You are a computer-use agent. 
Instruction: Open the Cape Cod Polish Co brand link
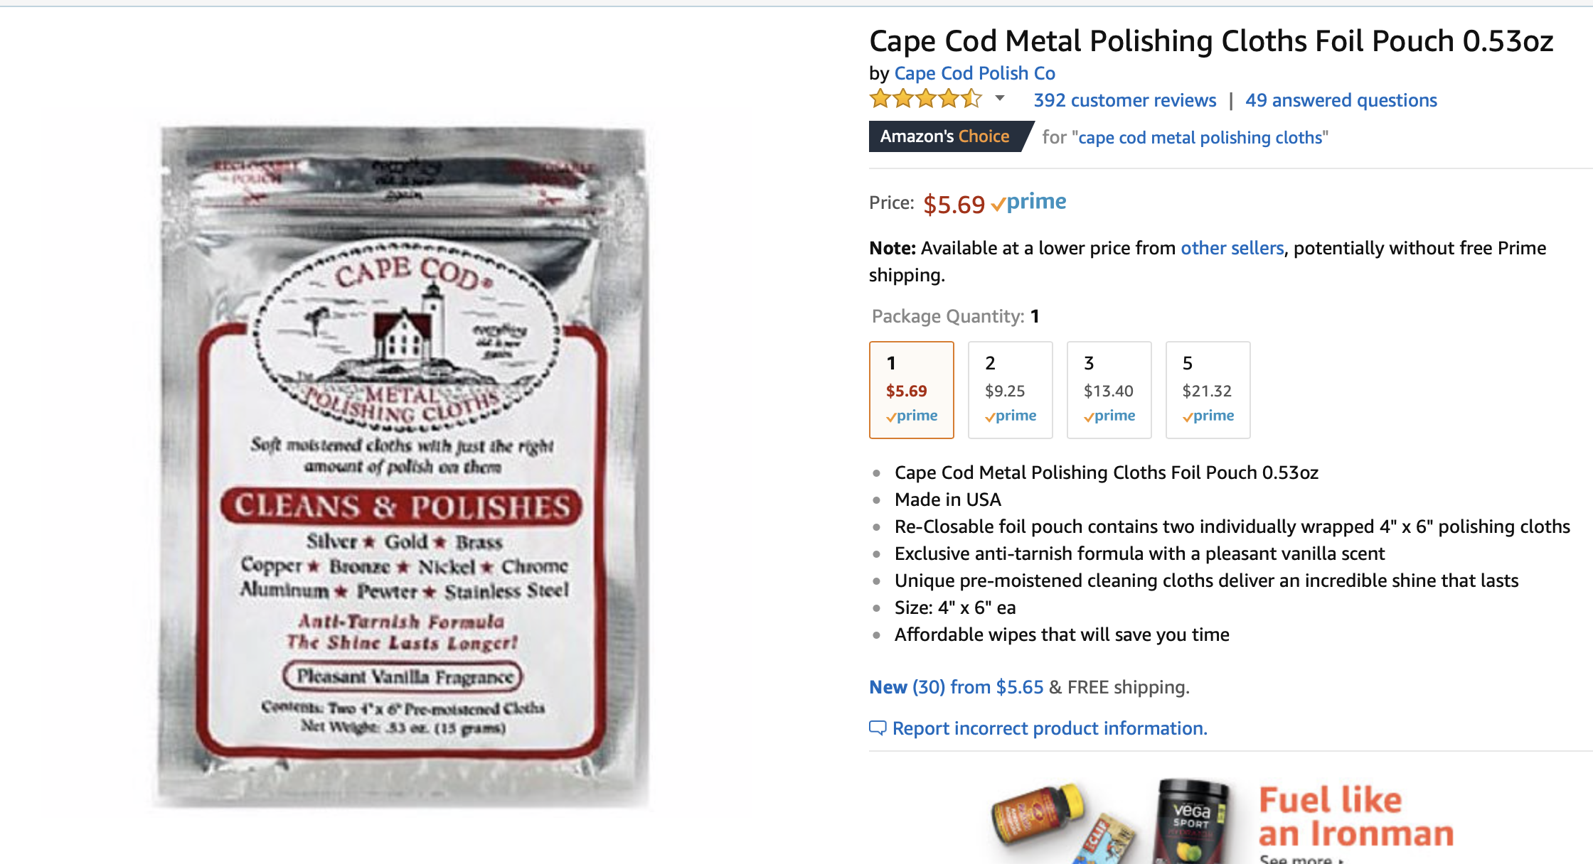[x=974, y=73]
